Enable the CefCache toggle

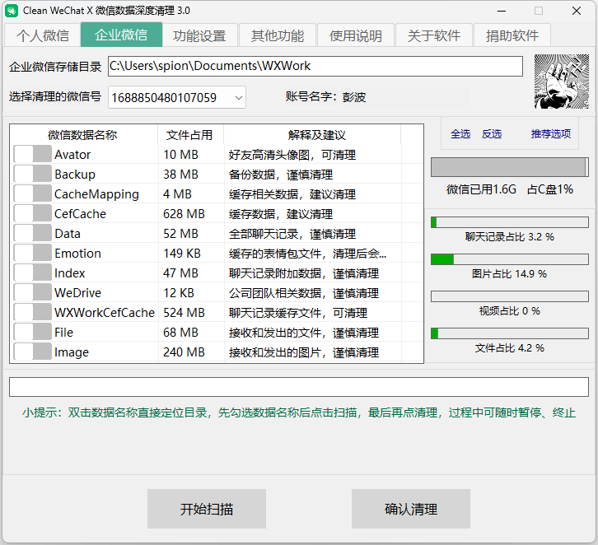coord(32,214)
